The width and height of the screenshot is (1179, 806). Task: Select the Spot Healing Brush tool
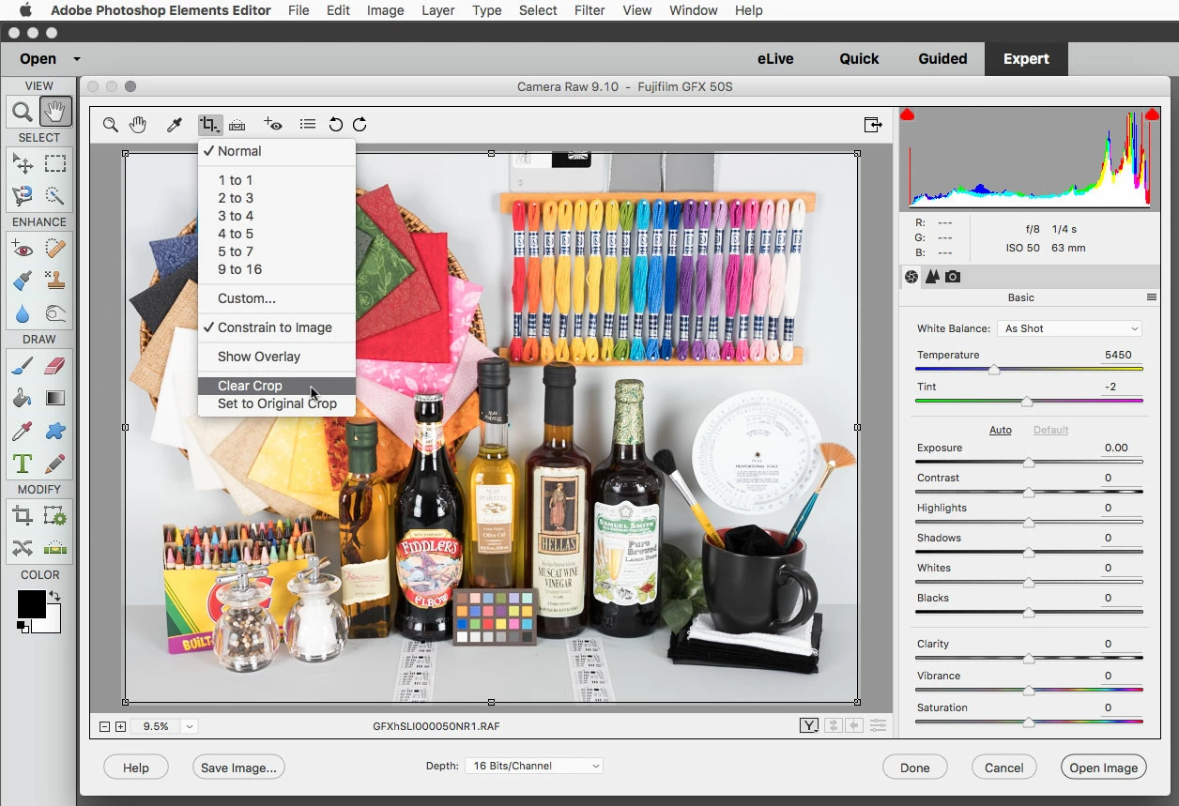(55, 249)
